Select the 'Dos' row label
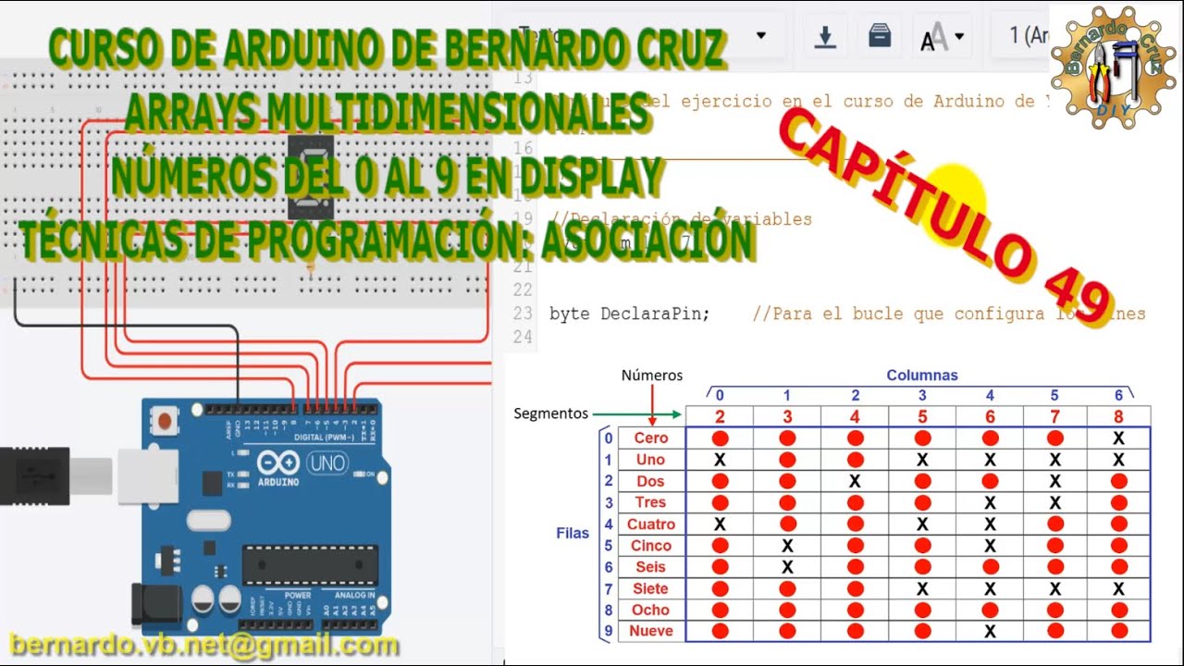 click(x=651, y=481)
